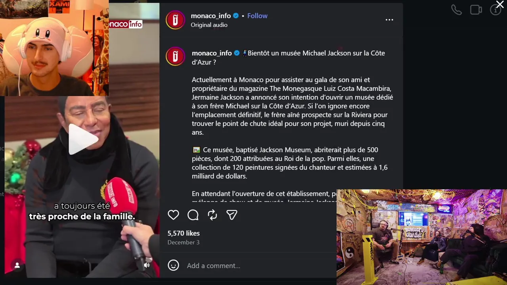Image resolution: width=507 pixels, height=285 pixels.
Task: Toggle video sound with the speaker icon
Action: (147, 265)
